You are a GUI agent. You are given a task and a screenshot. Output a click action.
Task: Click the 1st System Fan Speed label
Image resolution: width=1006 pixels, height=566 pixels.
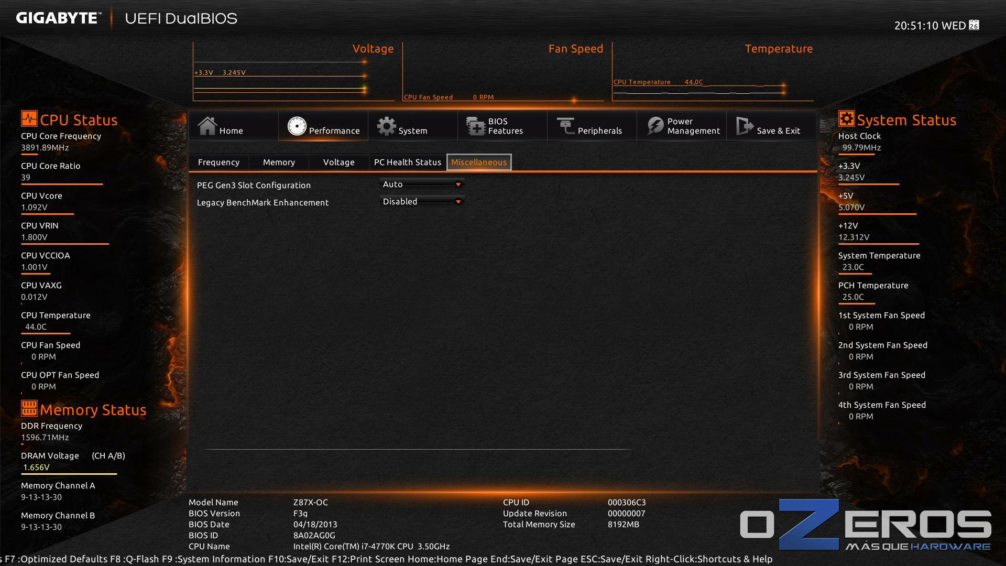point(881,315)
